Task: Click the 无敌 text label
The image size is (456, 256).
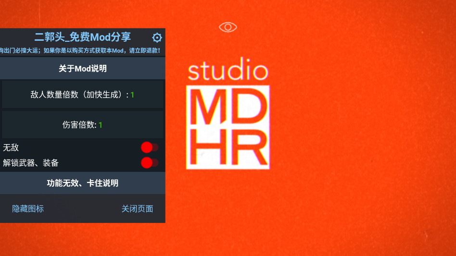Action: (x=11, y=147)
